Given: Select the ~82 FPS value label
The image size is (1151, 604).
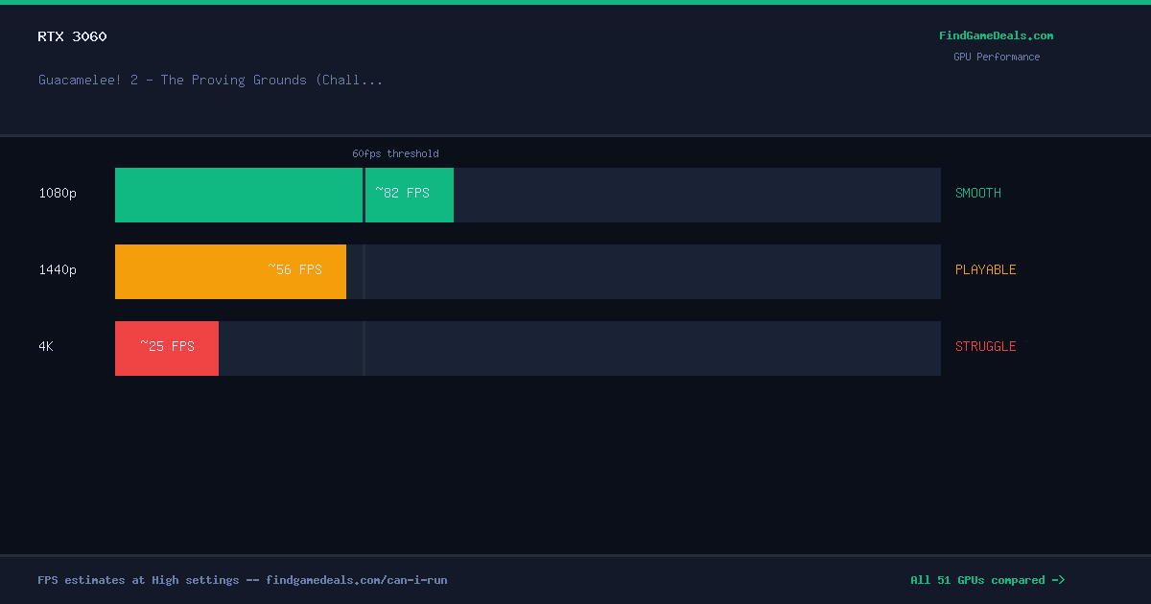Looking at the screenshot, I should click(x=402, y=193).
